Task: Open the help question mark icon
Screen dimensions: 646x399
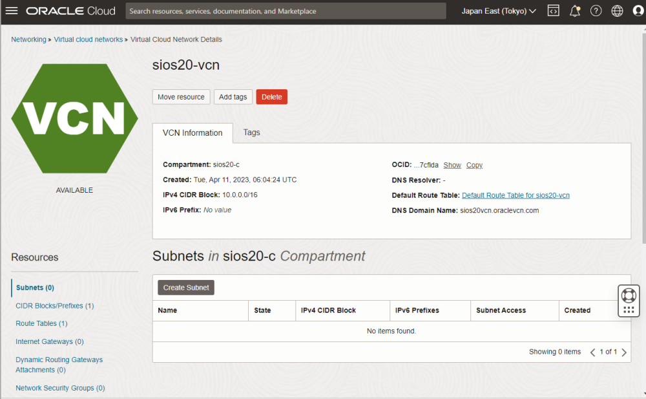Action: pos(596,11)
